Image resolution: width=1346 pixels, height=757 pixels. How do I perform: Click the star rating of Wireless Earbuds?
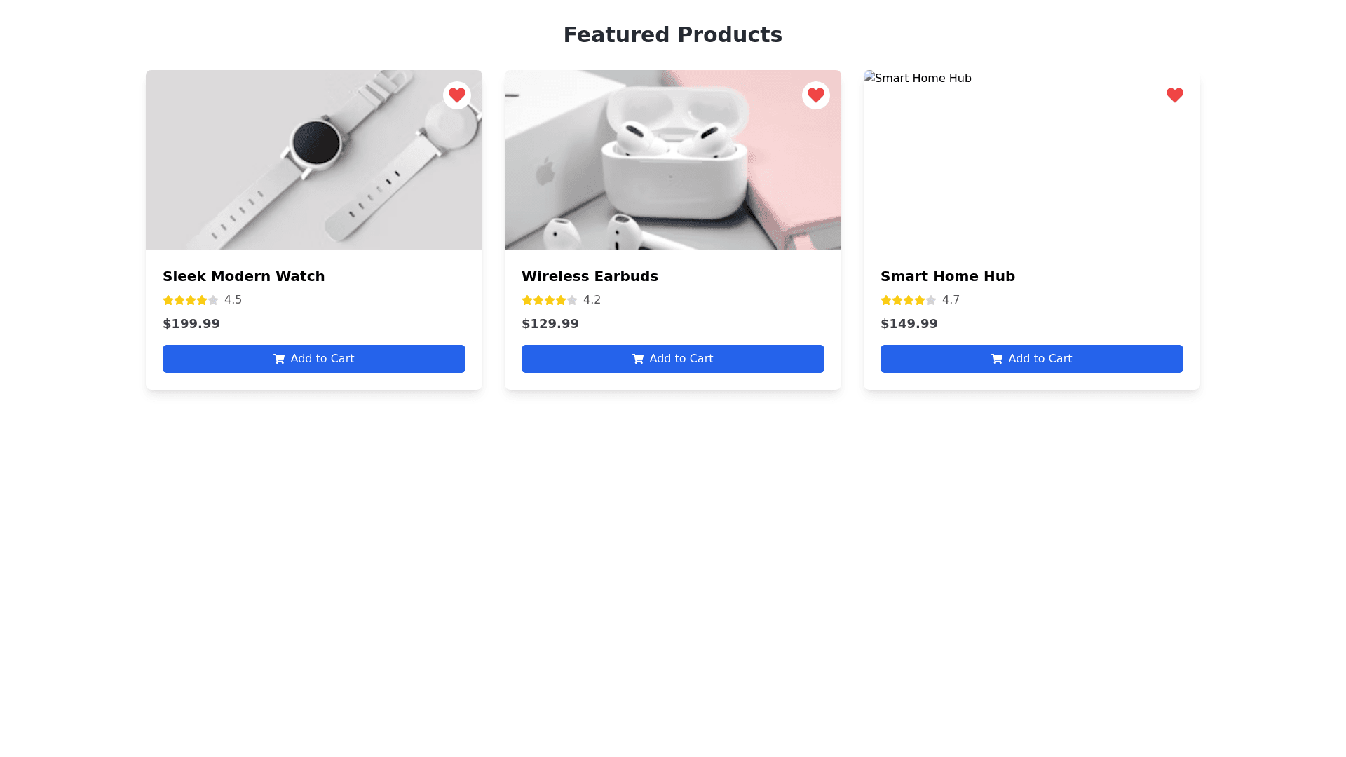[x=550, y=300]
